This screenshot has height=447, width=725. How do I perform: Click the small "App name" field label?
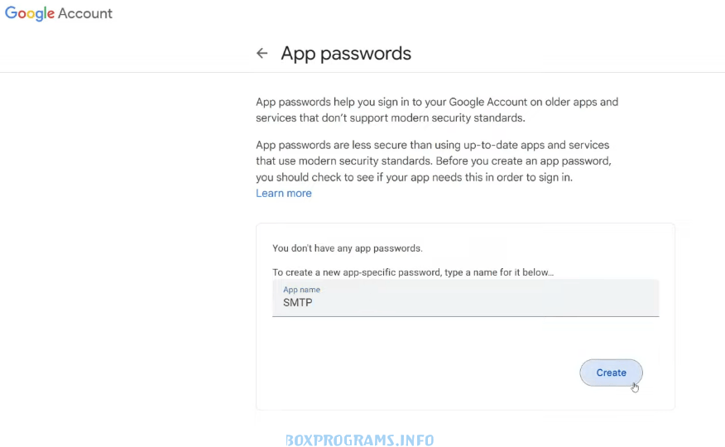[301, 290]
